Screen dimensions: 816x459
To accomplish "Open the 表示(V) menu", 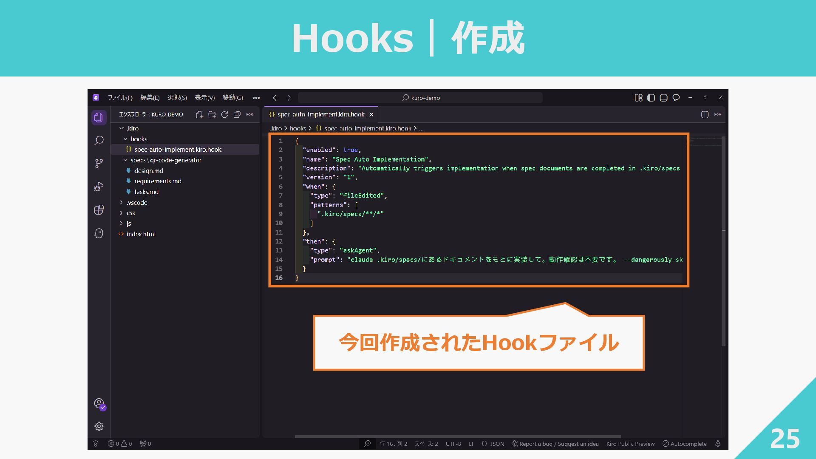I will coord(205,98).
